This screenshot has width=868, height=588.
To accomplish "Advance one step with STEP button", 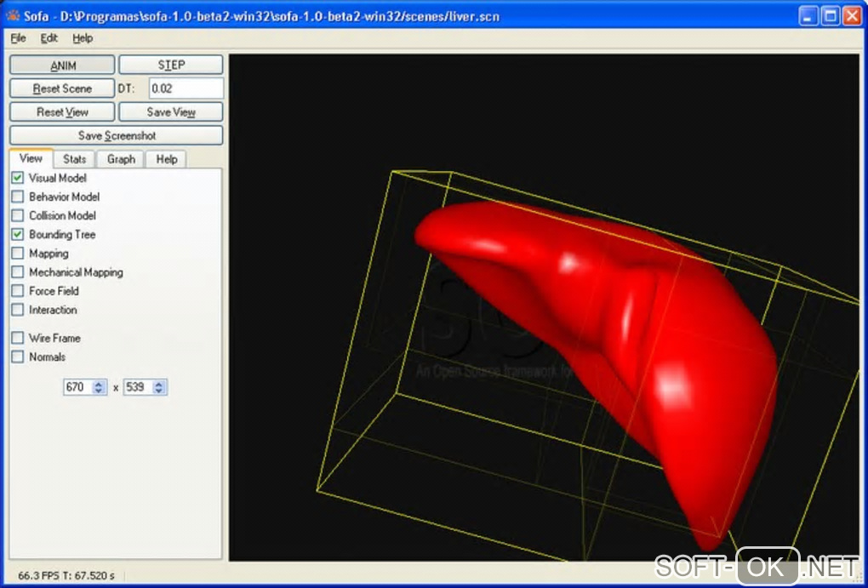I will point(171,65).
